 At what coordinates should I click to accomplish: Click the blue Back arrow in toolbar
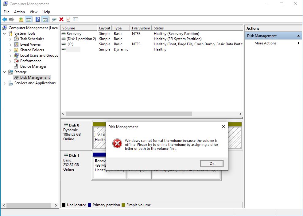(5, 19)
